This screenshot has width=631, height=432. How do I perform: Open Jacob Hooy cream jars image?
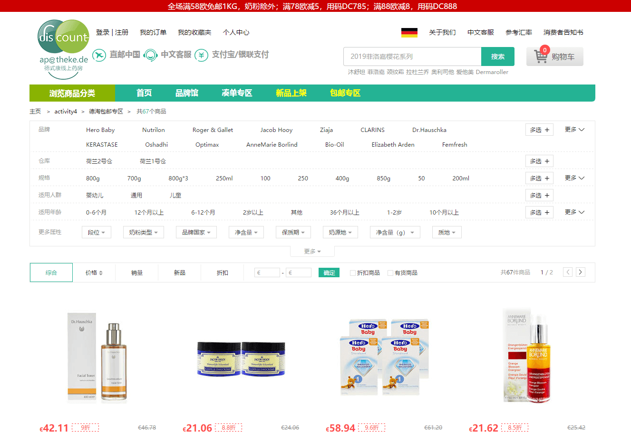click(241, 358)
